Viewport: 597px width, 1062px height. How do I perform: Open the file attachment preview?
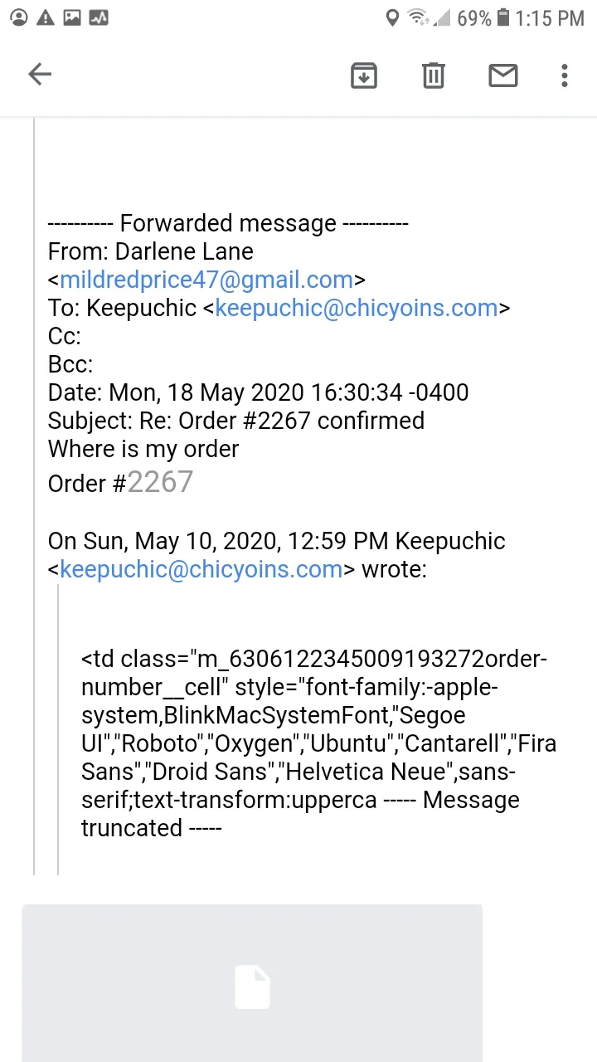pyautogui.click(x=252, y=983)
